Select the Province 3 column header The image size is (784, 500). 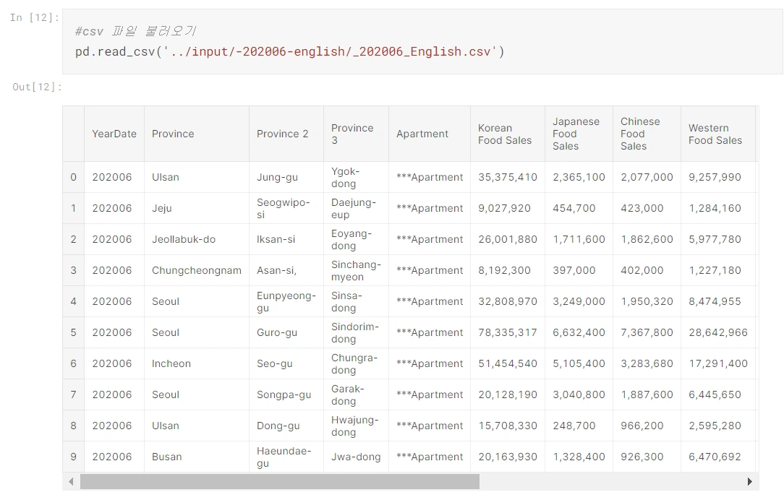point(356,134)
